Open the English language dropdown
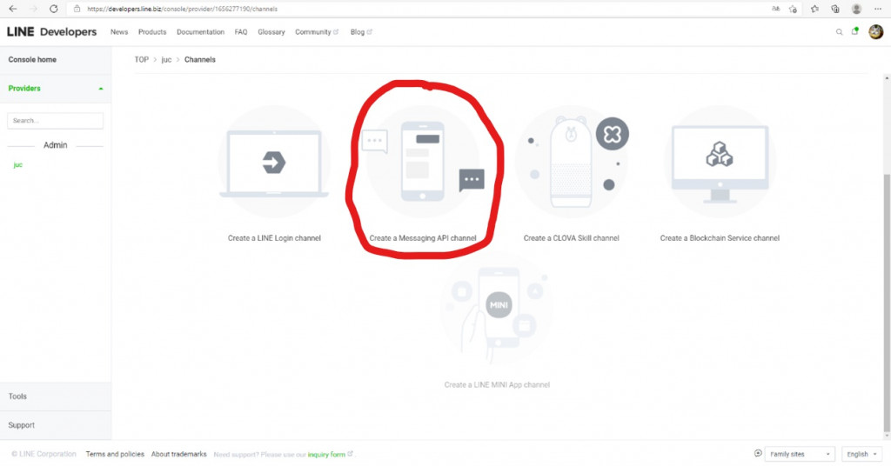Image resolution: width=891 pixels, height=466 pixels. coord(861,454)
